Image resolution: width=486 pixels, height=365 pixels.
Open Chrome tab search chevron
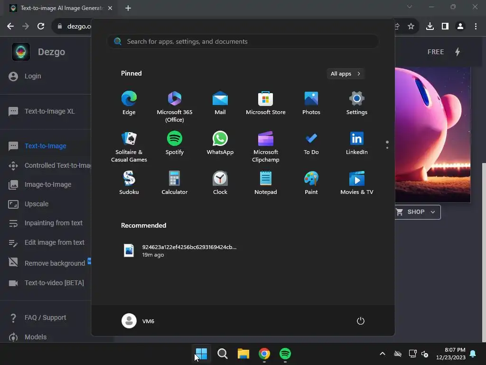click(x=410, y=7)
